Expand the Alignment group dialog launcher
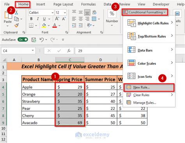The width and height of the screenshot is (185, 143). (101, 32)
